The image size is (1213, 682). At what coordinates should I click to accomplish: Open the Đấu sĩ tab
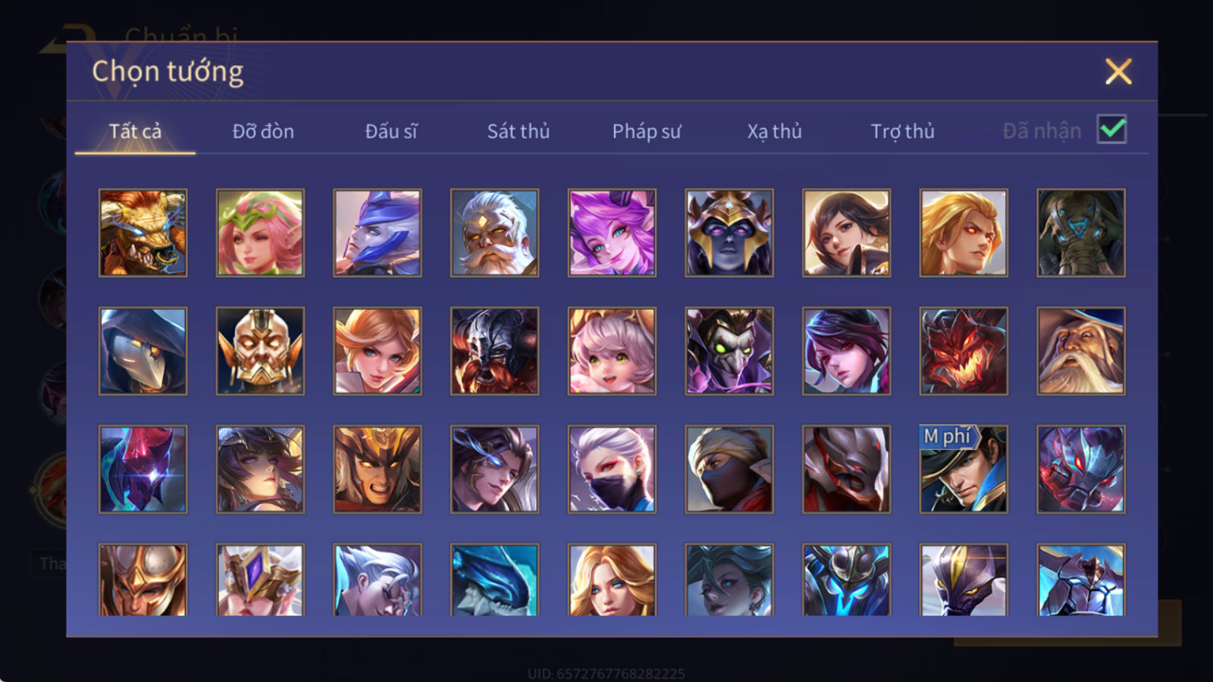coord(391,131)
